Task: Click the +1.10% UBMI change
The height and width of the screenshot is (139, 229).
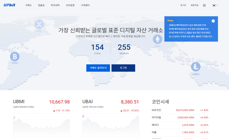Action: (66, 111)
